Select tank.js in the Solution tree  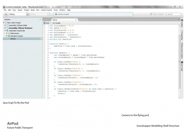click(13, 38)
